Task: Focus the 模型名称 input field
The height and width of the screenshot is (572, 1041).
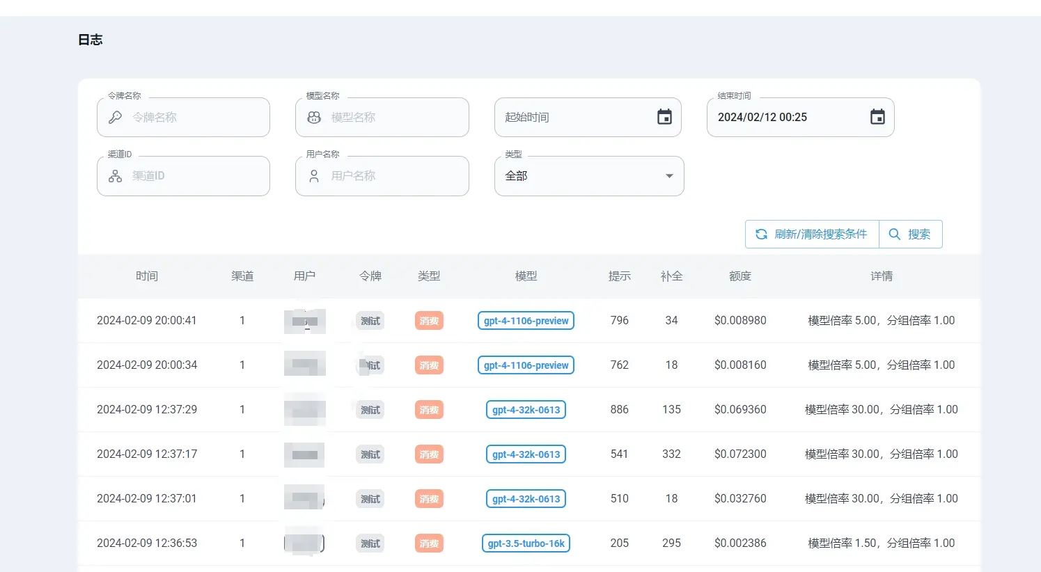Action: [x=382, y=117]
